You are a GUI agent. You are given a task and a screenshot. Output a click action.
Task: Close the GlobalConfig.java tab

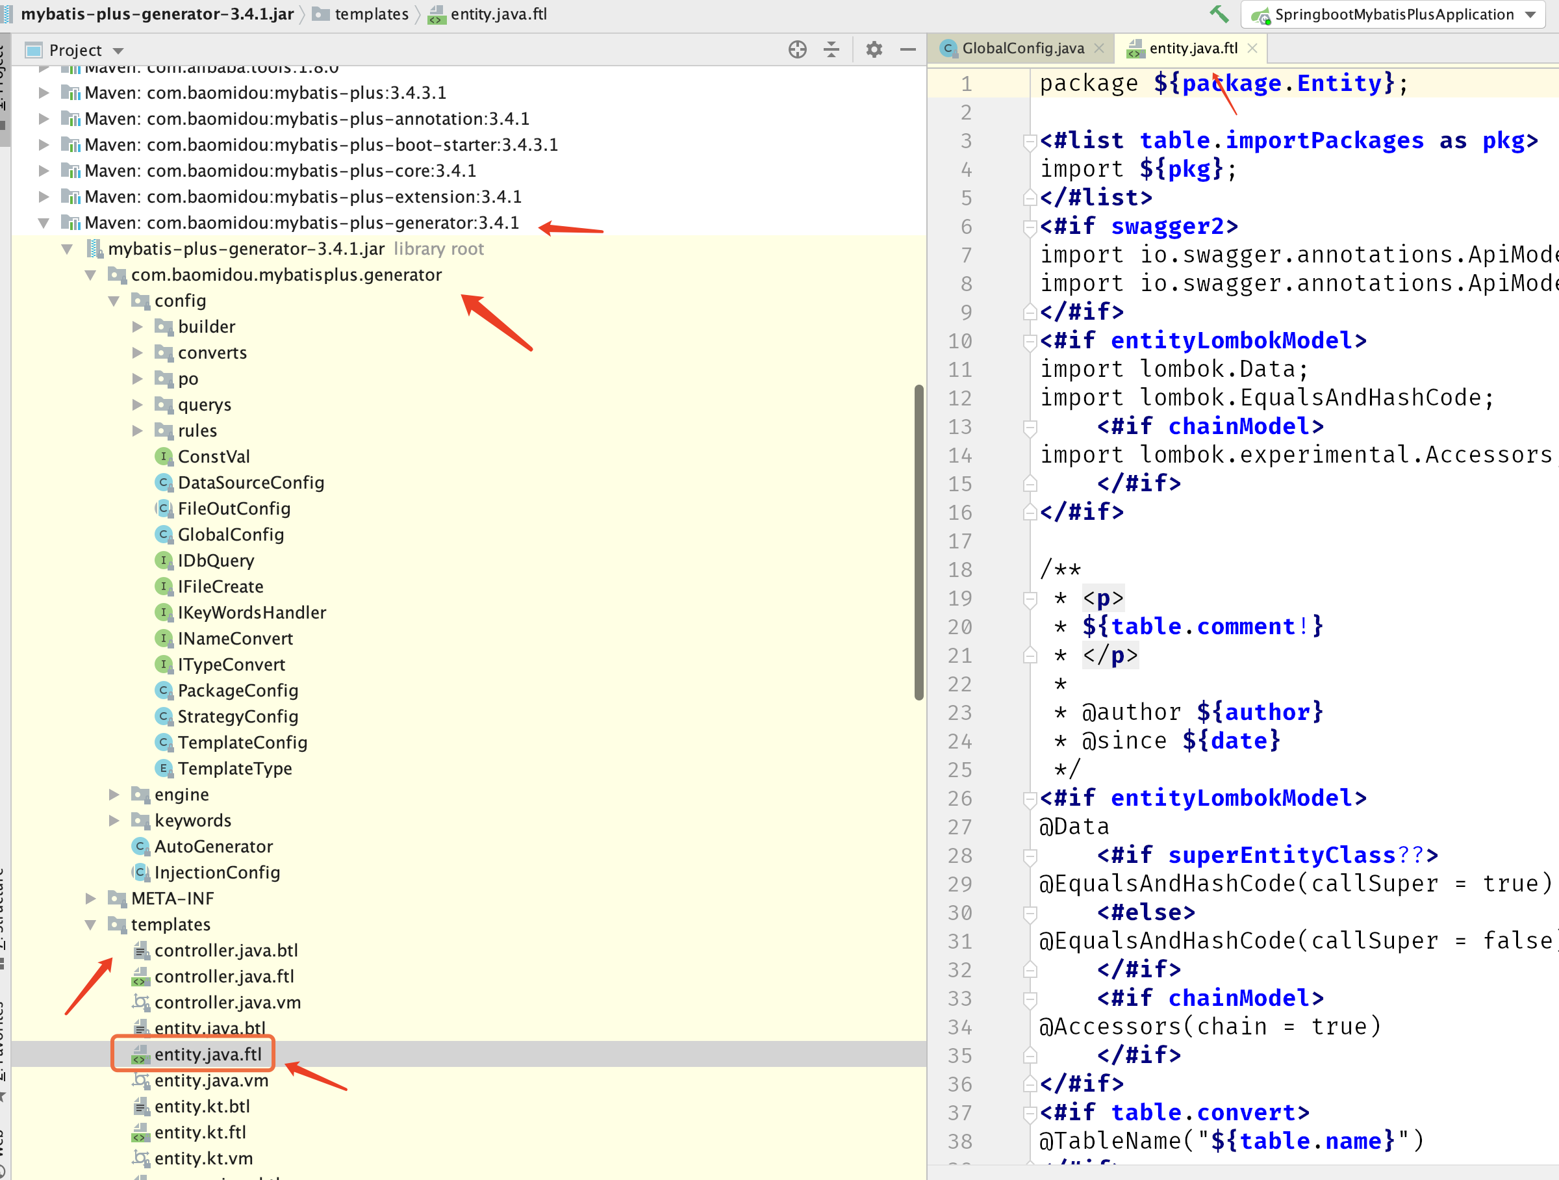tap(1099, 48)
